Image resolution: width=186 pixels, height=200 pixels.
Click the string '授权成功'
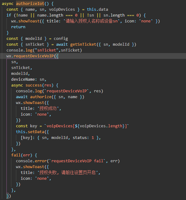[48, 109]
